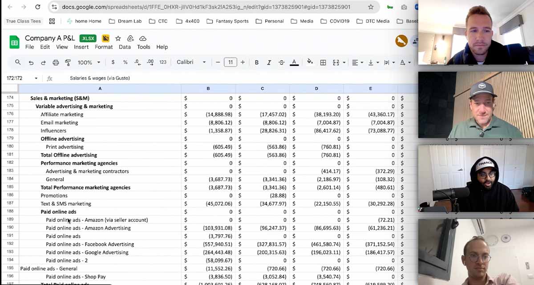The width and height of the screenshot is (534, 285).
Task: Open the View menu
Action: (62, 47)
